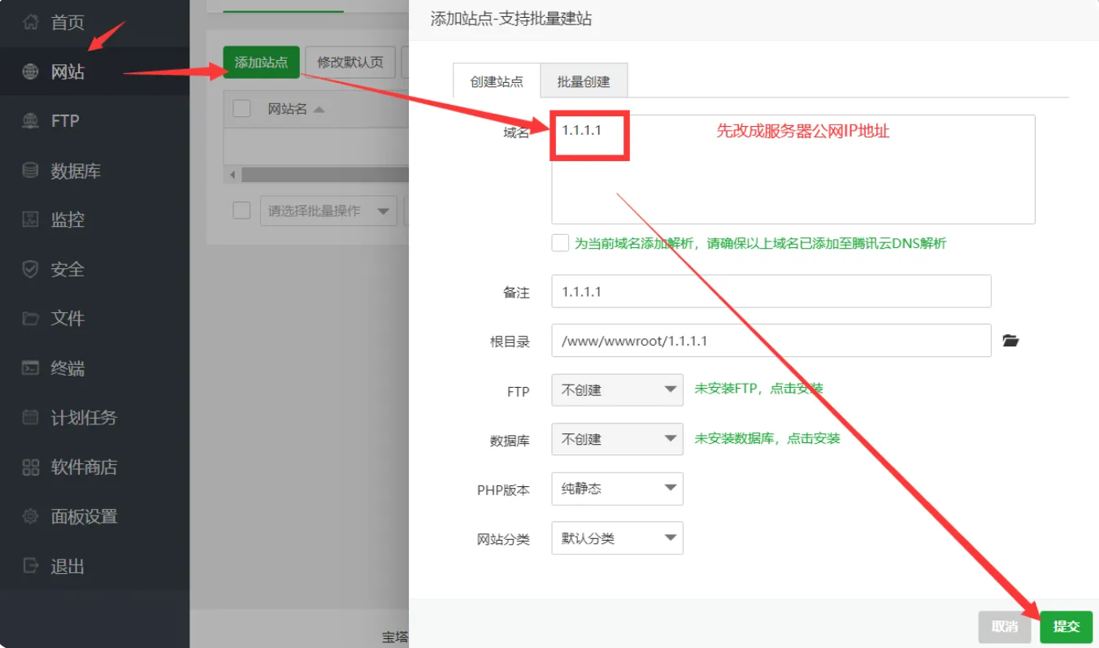
Task: Enable 为当前域名添加解析 checkbox
Action: point(560,242)
